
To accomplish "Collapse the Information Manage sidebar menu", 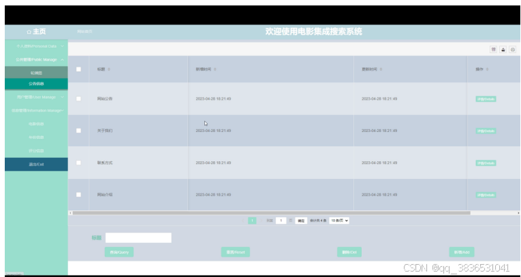I will pos(36,110).
